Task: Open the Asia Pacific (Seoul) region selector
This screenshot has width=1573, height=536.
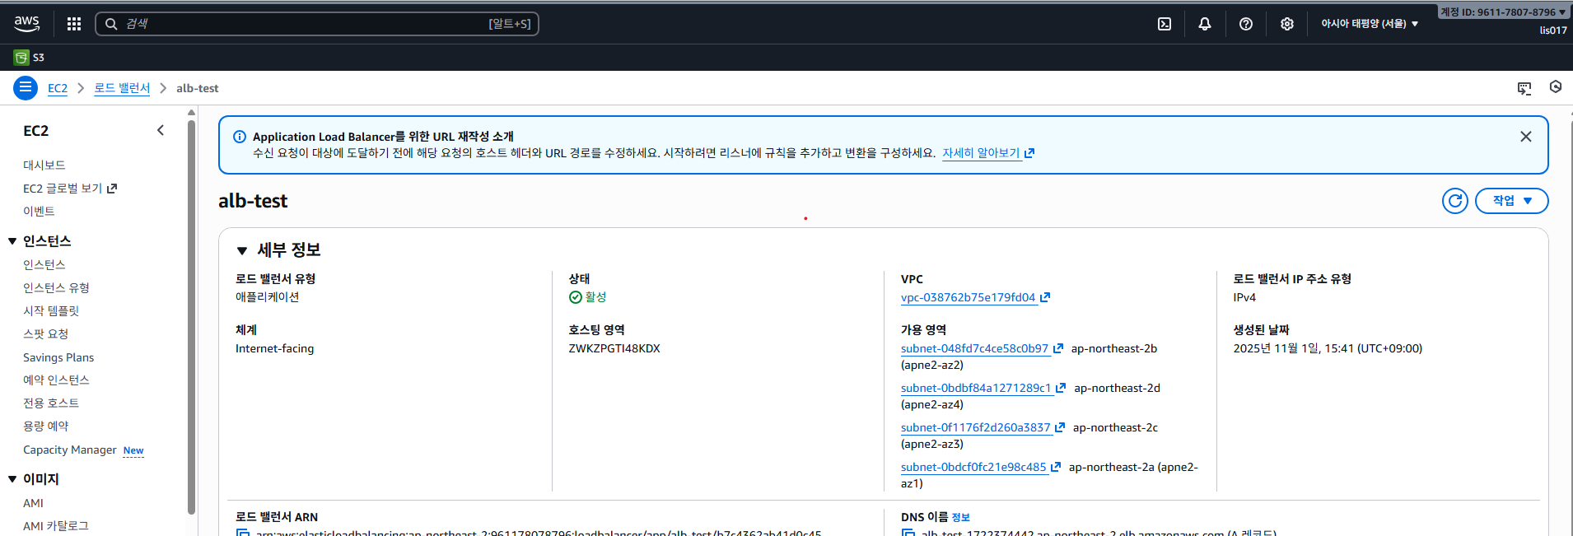Action: tap(1370, 24)
